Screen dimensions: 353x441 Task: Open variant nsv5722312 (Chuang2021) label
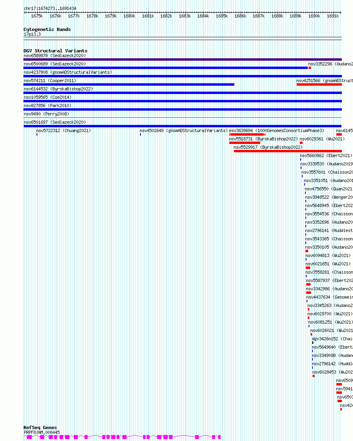click(x=63, y=130)
